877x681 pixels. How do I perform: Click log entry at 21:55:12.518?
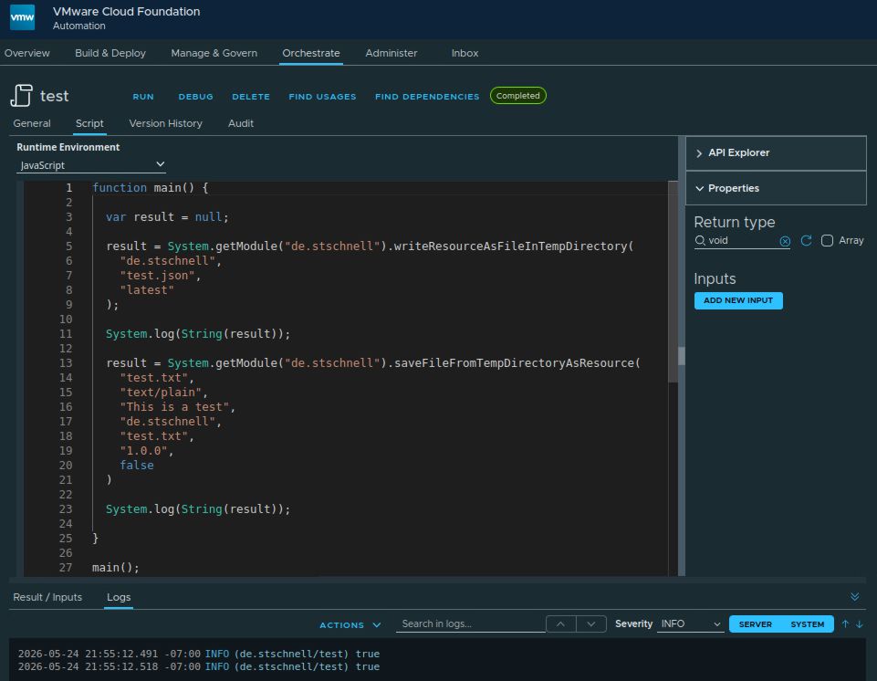coord(199,666)
